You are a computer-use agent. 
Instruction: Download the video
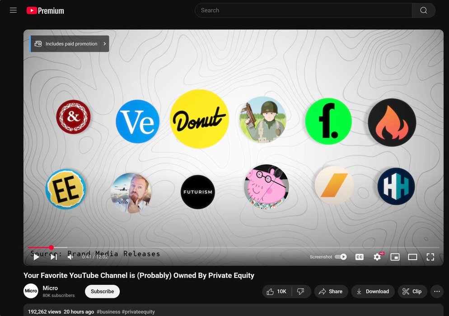(x=373, y=291)
